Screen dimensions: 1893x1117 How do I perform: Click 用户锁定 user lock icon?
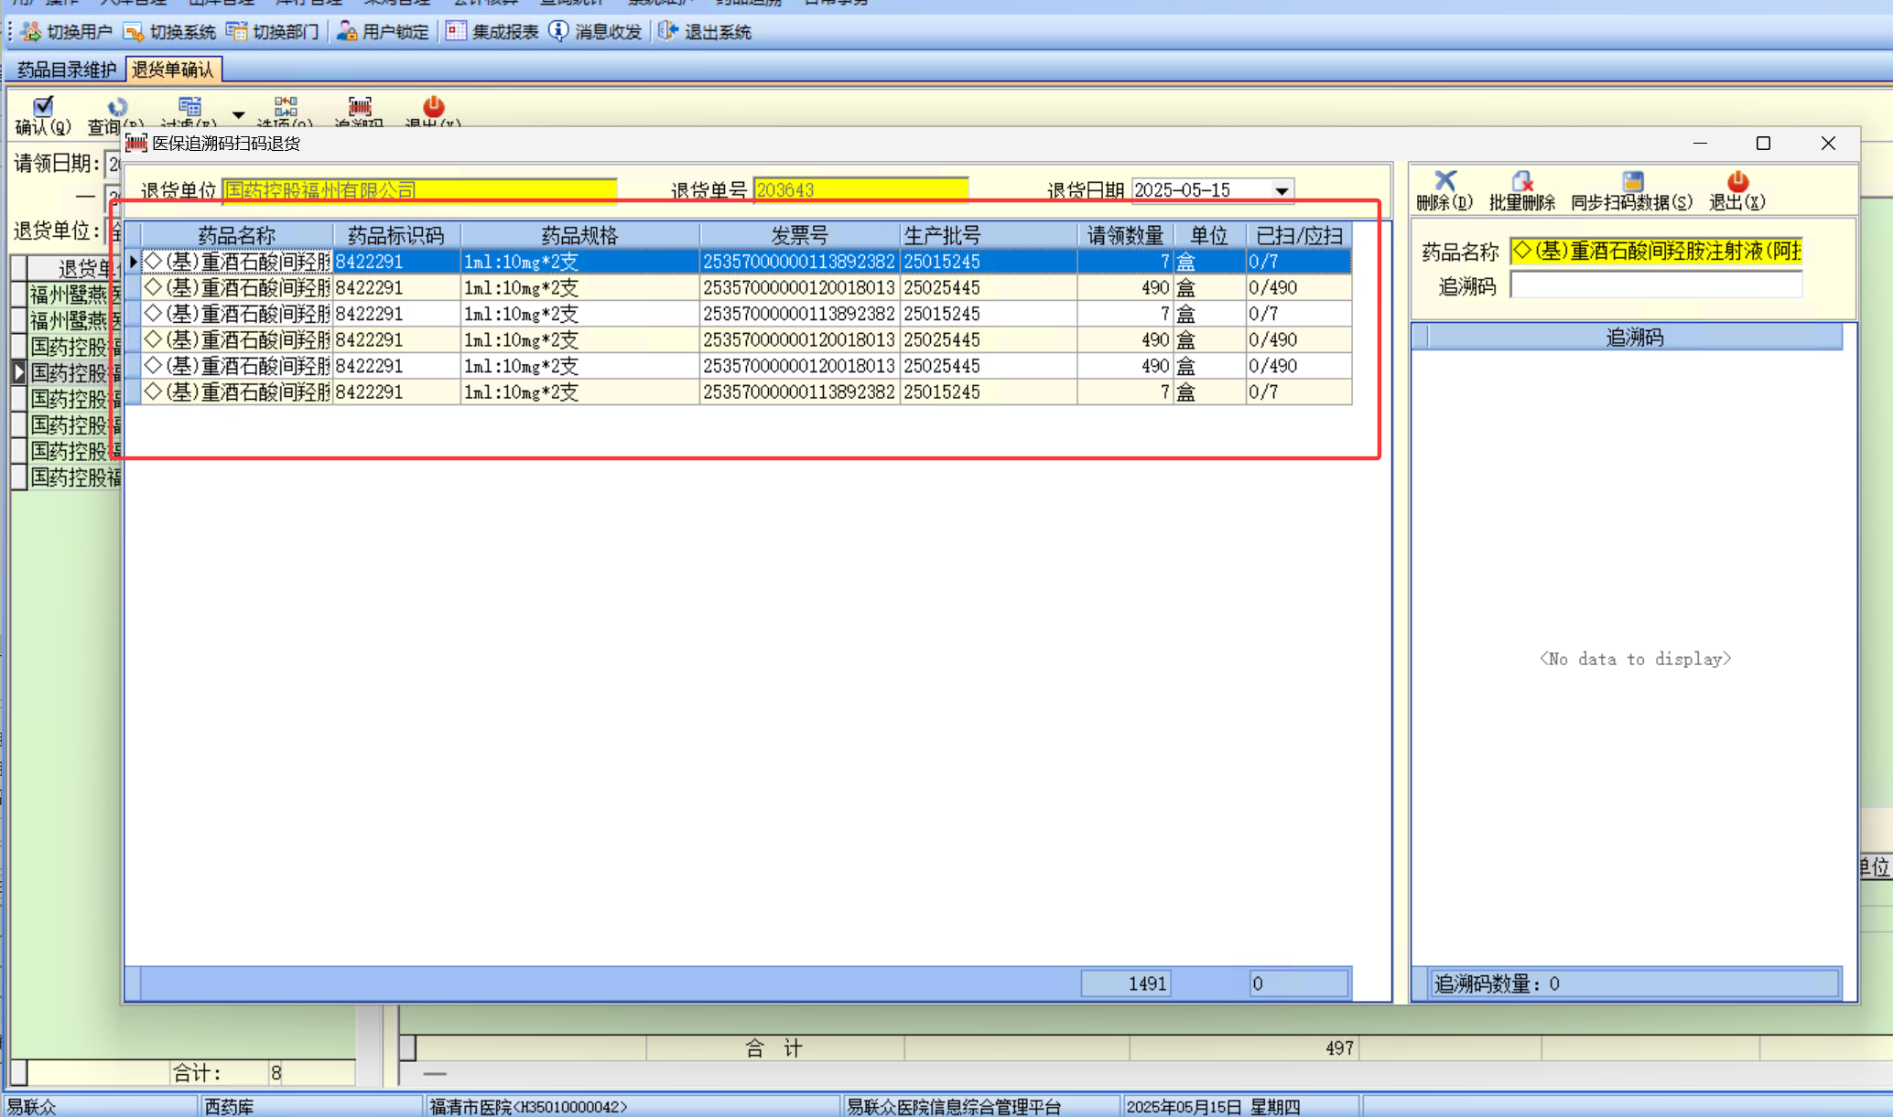click(x=347, y=32)
